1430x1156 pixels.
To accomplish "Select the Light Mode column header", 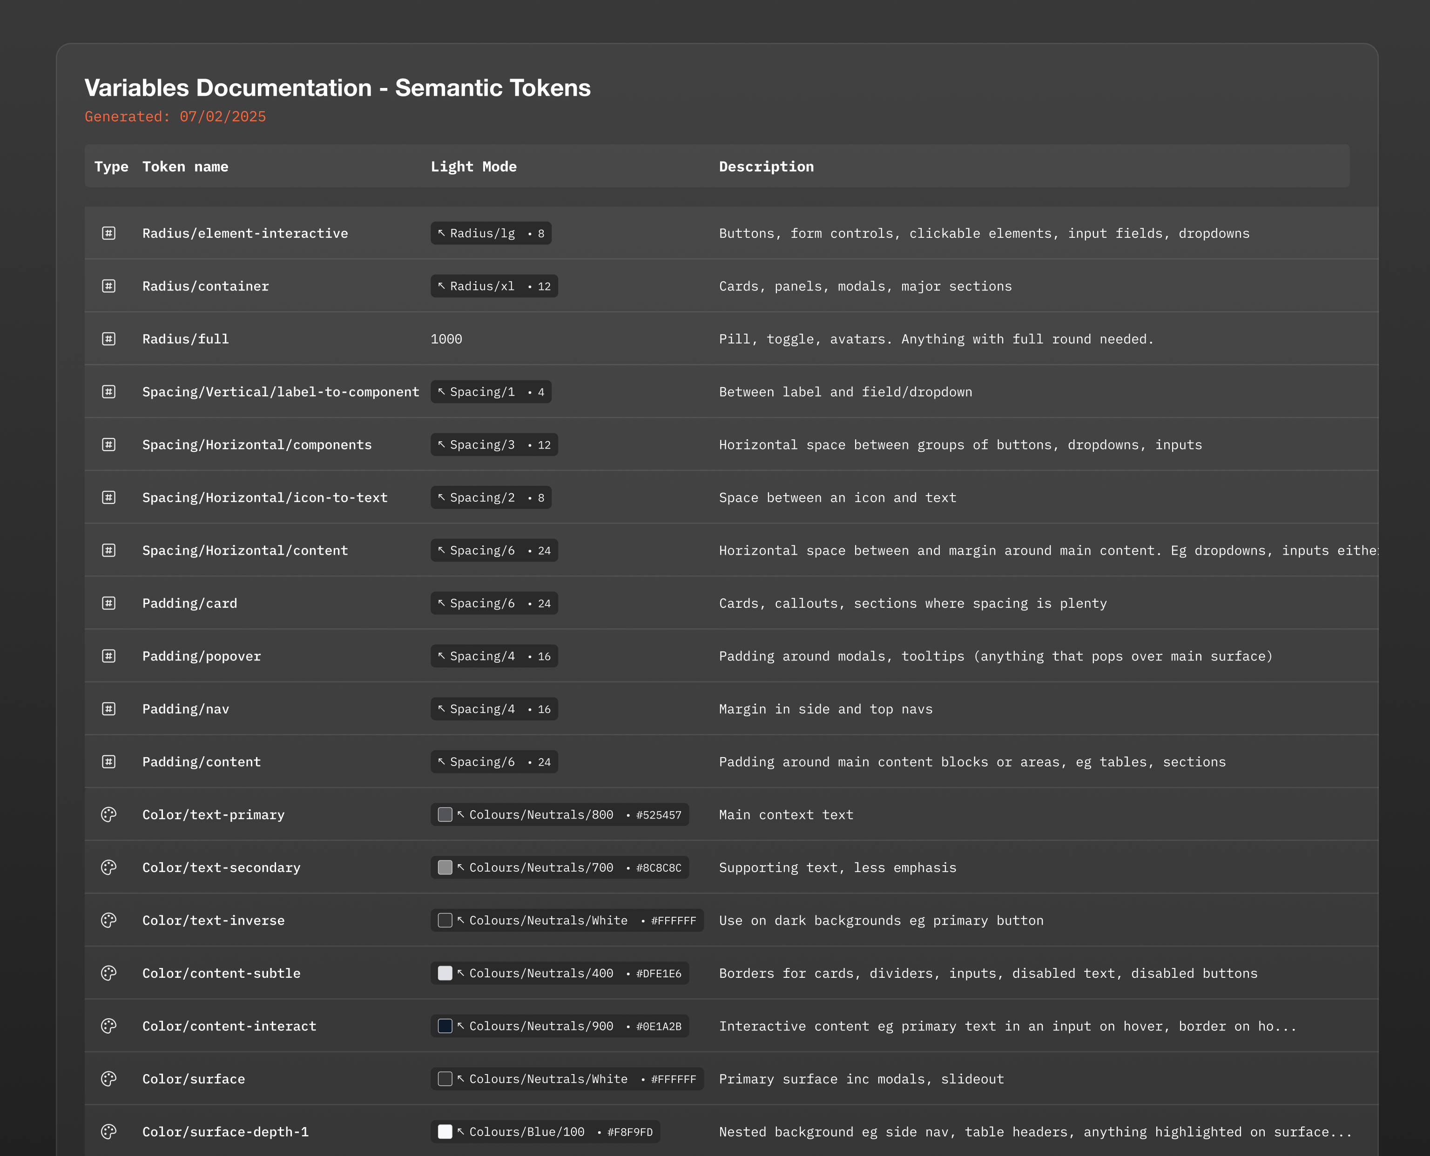I will 473,167.
